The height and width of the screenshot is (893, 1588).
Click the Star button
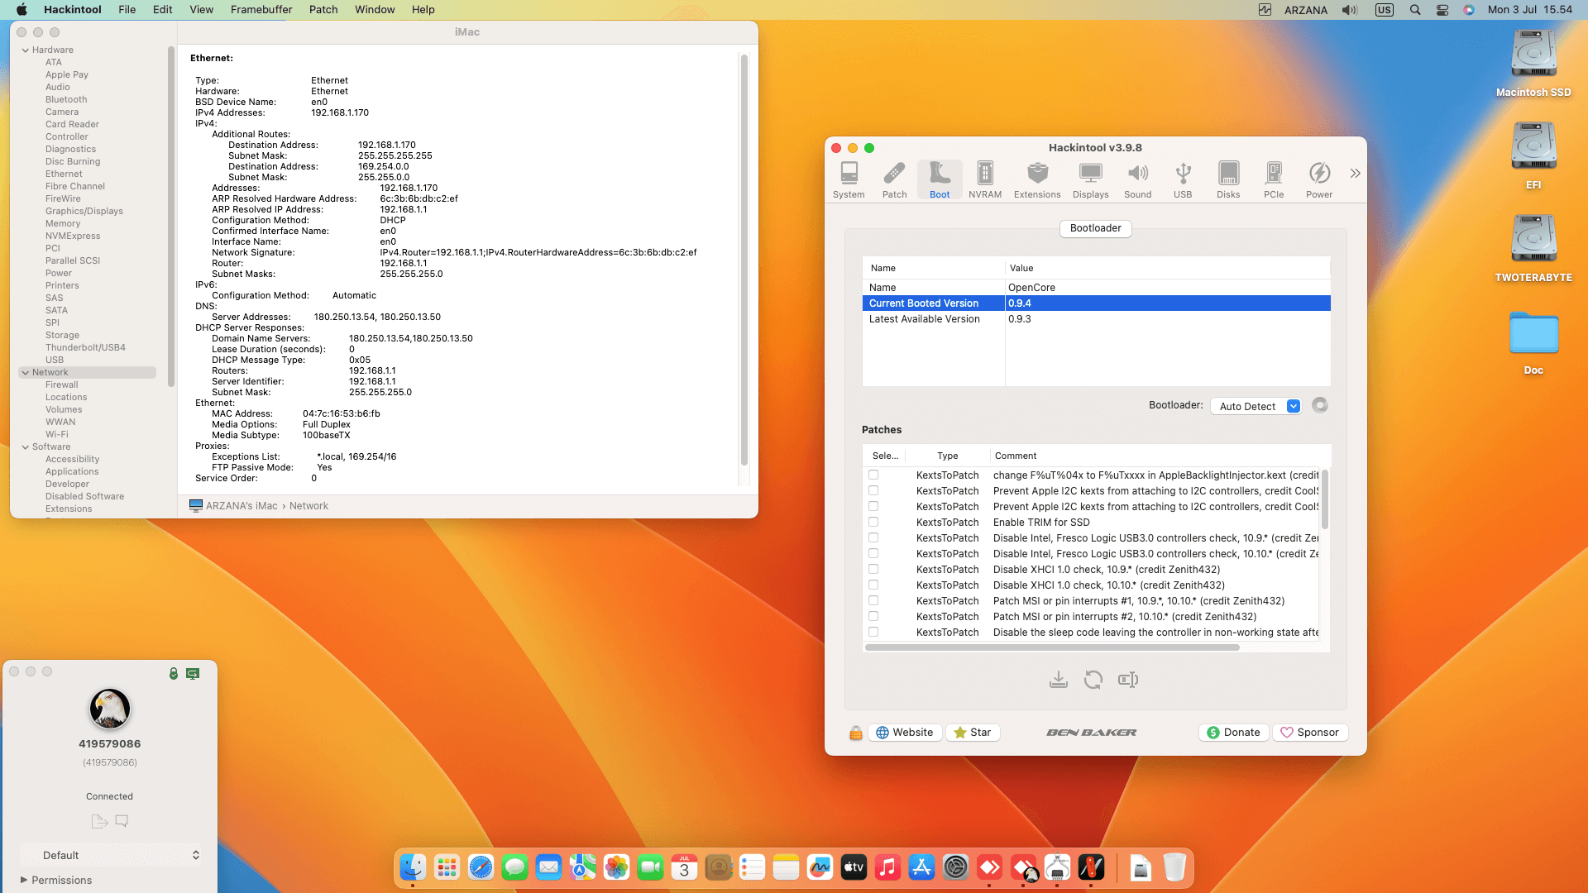(973, 733)
